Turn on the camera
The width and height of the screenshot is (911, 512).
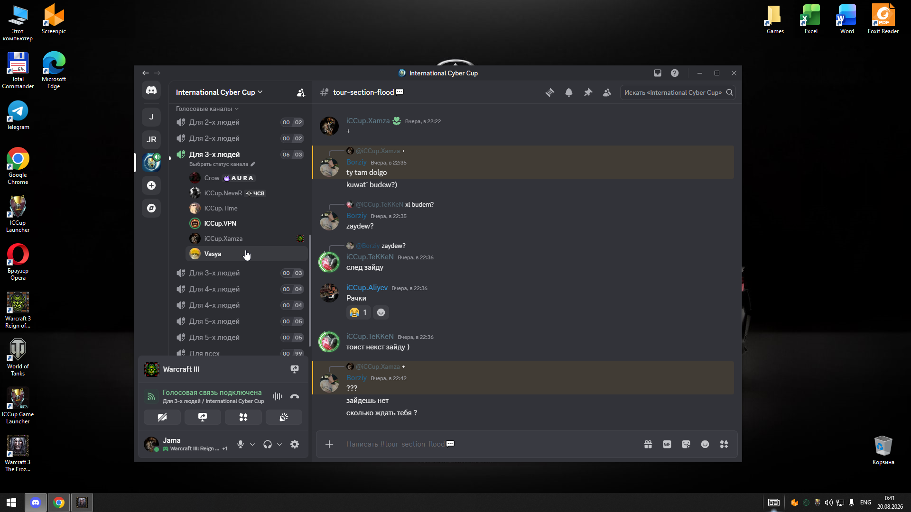point(162,417)
